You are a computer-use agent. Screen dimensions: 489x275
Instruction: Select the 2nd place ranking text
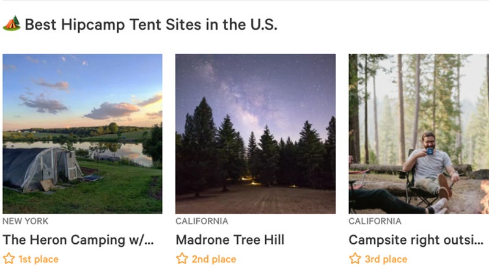click(213, 259)
